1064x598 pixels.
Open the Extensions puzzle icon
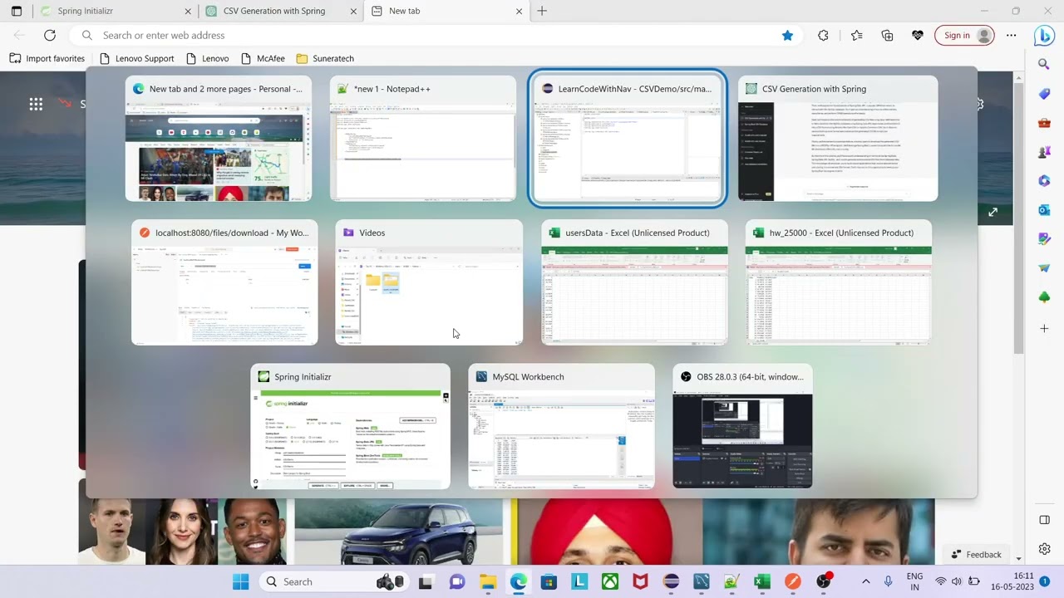point(823,36)
